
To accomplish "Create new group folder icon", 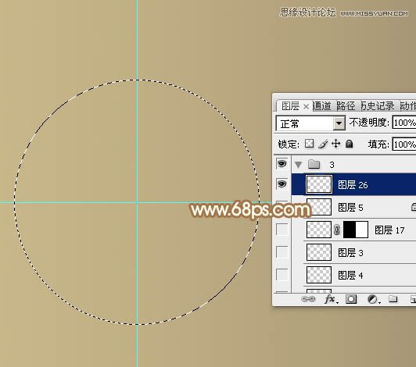I will [x=393, y=299].
